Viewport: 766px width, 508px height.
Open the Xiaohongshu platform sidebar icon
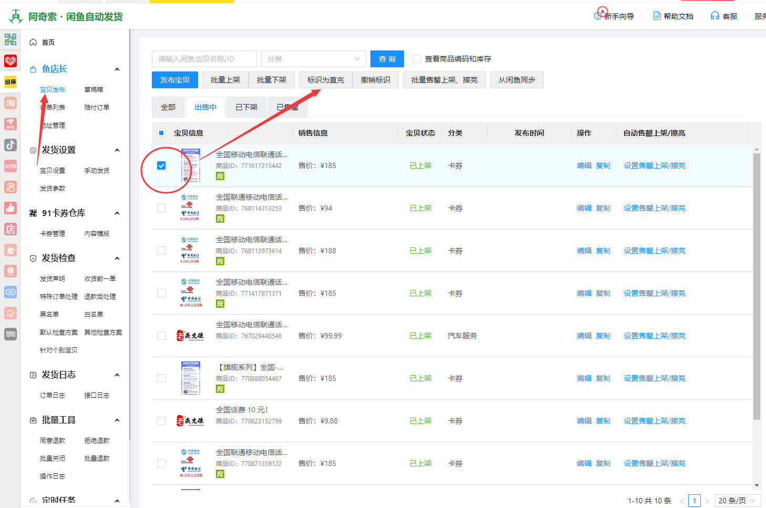(11, 166)
